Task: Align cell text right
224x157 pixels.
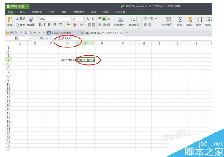Action: 109,25
